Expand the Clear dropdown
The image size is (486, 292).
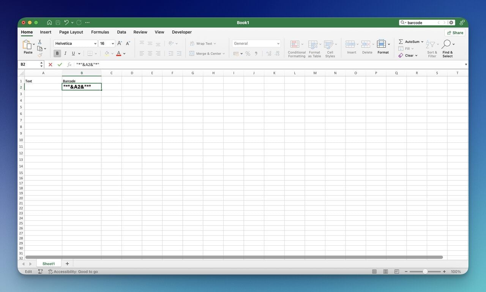click(x=416, y=55)
